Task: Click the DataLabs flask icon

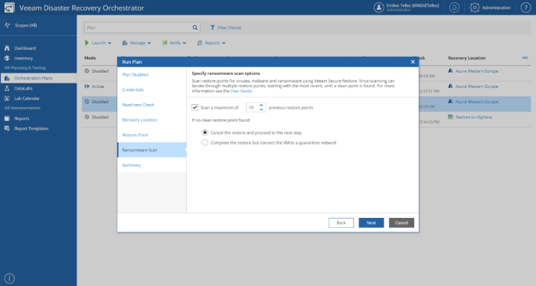Action: coord(7,89)
